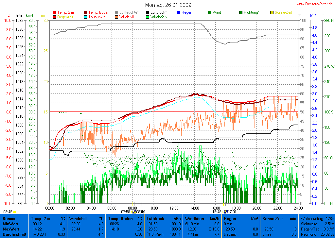This screenshot has height=238, width=335.
Task: Click the 12:00 time axis label
Action: pyautogui.click(x=174, y=208)
